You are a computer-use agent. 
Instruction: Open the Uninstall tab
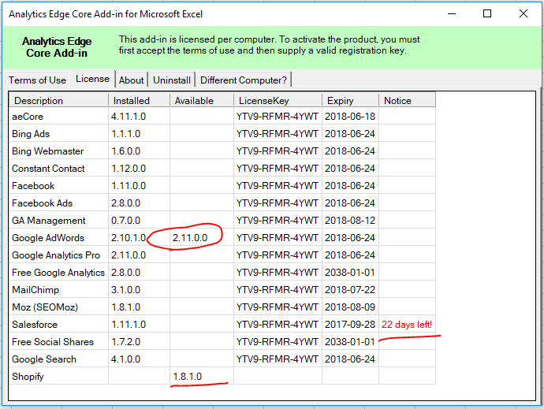pos(172,80)
